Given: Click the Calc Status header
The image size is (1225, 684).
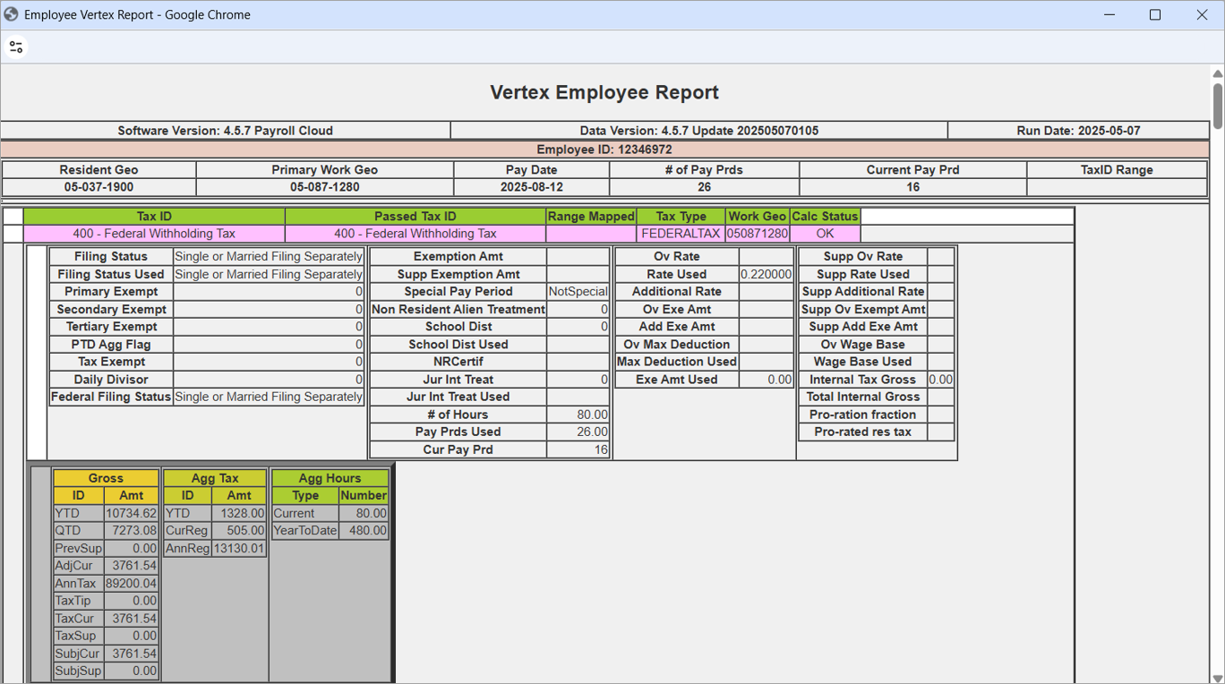Looking at the screenshot, I should 824,216.
